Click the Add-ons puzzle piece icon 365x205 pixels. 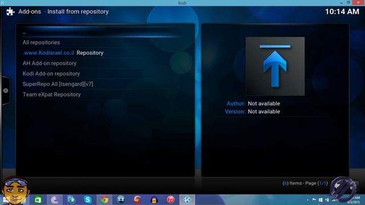click(x=10, y=11)
